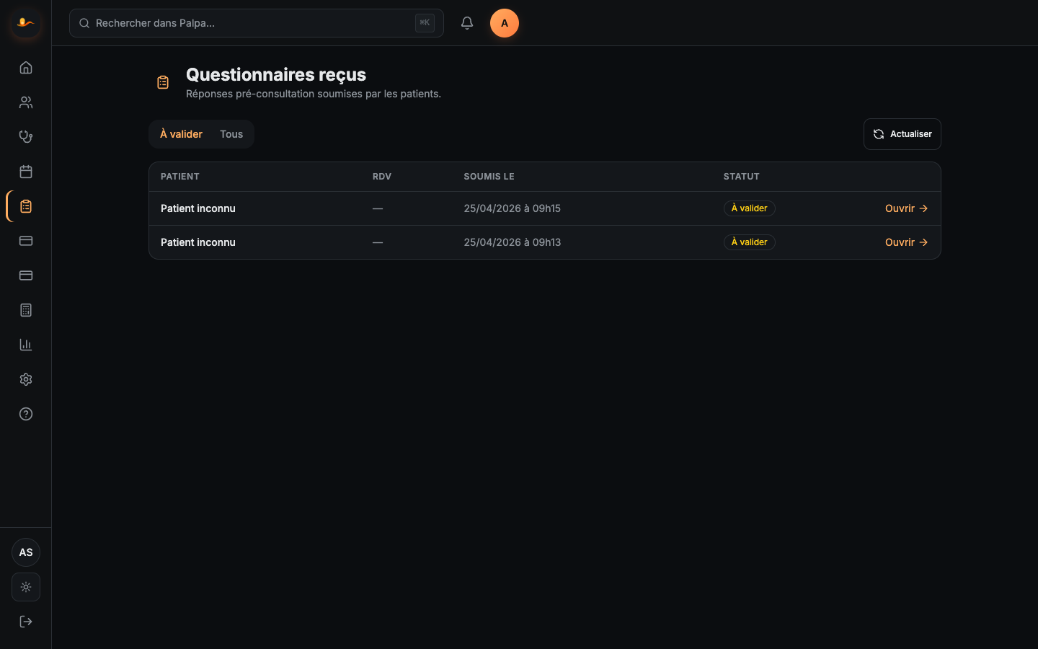Image resolution: width=1038 pixels, height=649 pixels.
Task: Open the questionnaire submitted at 09h13
Action: [x=906, y=242]
